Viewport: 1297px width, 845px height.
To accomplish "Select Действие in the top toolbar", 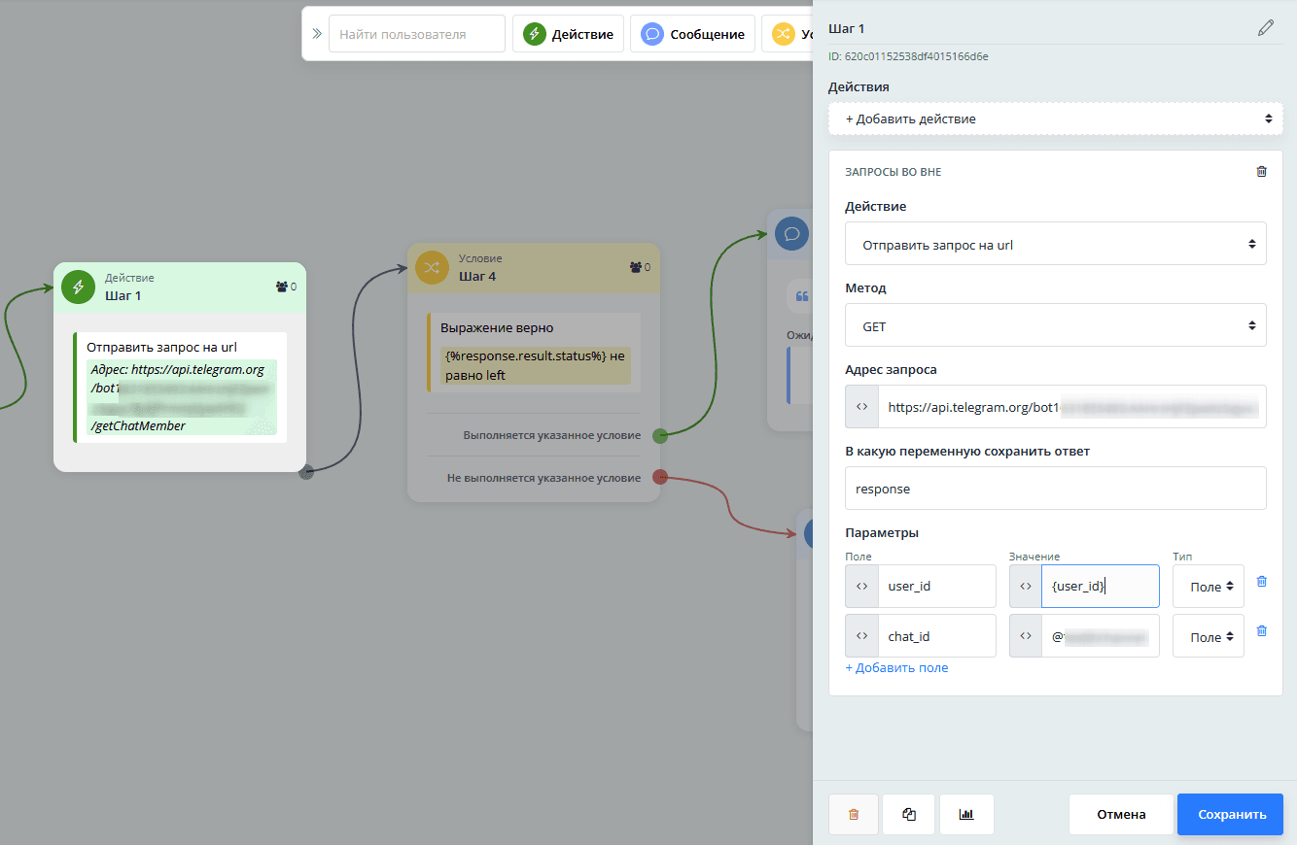I will pyautogui.click(x=569, y=34).
